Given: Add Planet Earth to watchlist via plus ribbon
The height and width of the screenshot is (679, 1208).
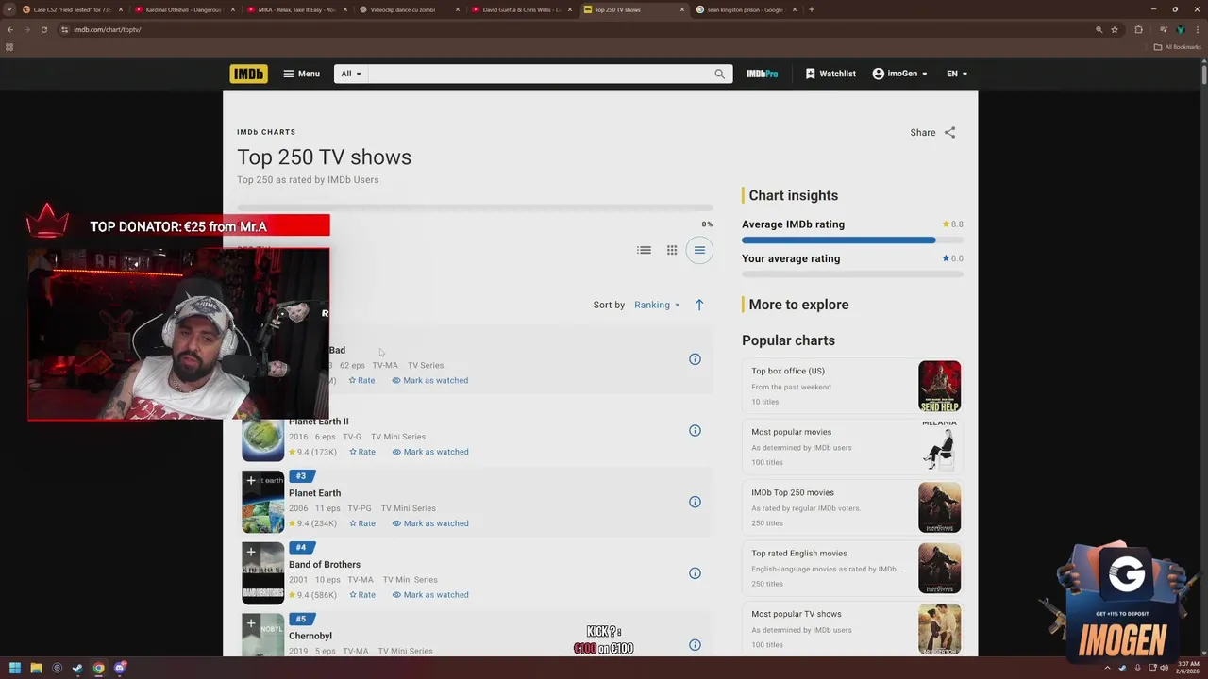Looking at the screenshot, I should click(x=251, y=481).
